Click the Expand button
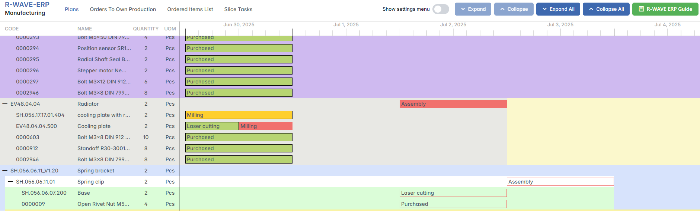The image size is (700, 211). (473, 9)
